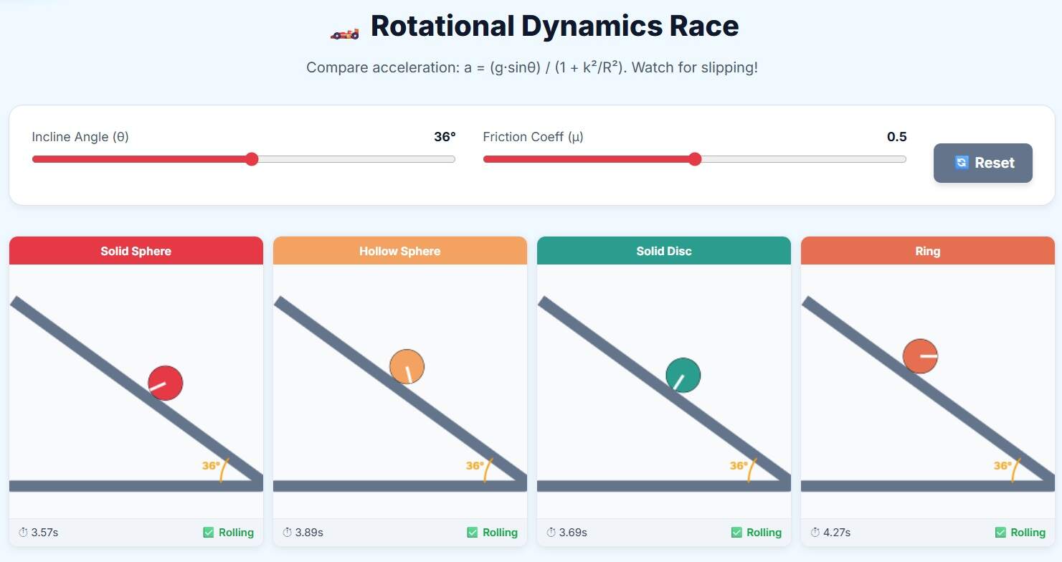1062x562 pixels.
Task: Select the Solid Disc header
Action: pyautogui.click(x=664, y=251)
